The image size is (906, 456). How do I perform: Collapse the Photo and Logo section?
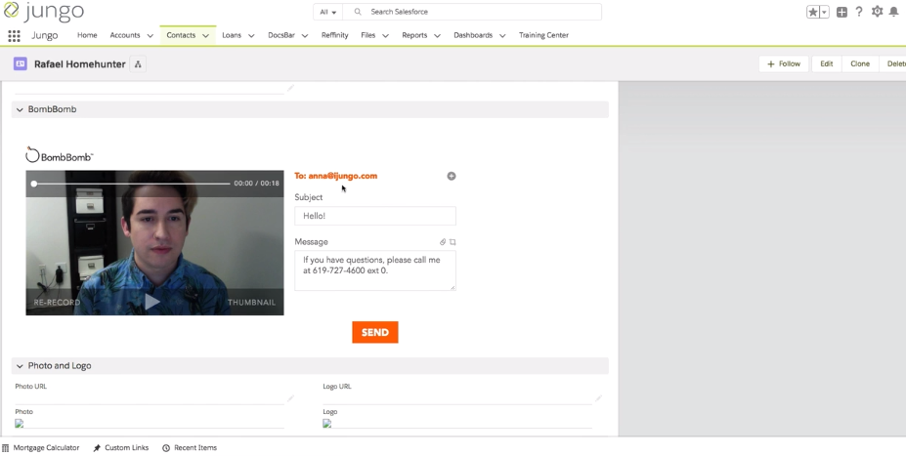pyautogui.click(x=20, y=366)
